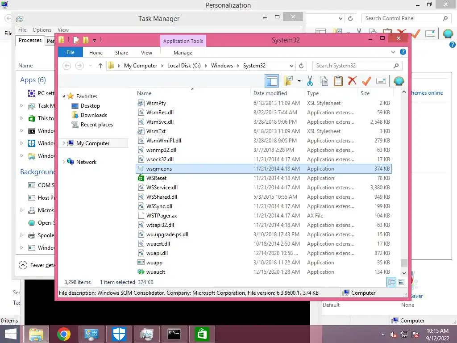Click the muted volume tray icon
Screen dimensions: 457x343
pos(393,335)
